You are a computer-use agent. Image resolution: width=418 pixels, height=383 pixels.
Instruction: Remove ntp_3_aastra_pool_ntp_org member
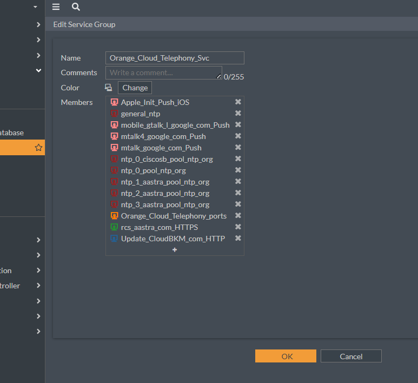point(238,204)
